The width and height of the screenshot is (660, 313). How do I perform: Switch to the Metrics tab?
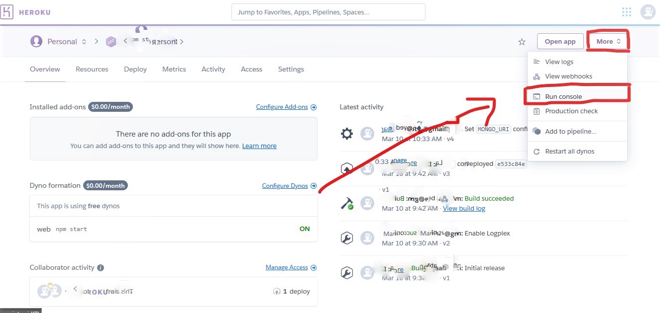pyautogui.click(x=174, y=69)
